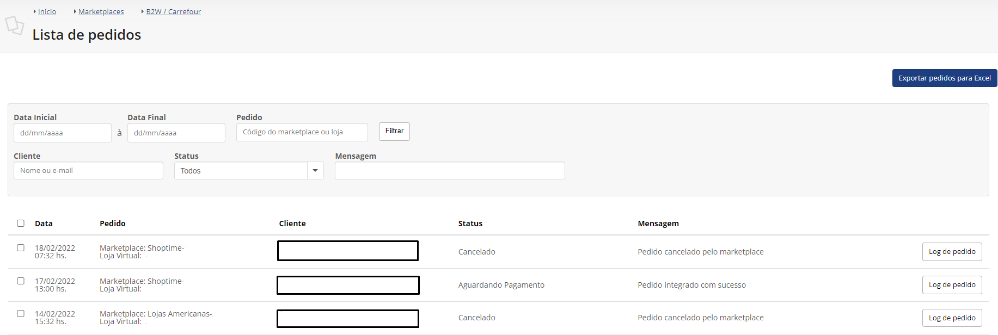Viewport: 998px width, 335px height.
Task: Check the 14/02/2022 order row checkbox
Action: pyautogui.click(x=21, y=313)
